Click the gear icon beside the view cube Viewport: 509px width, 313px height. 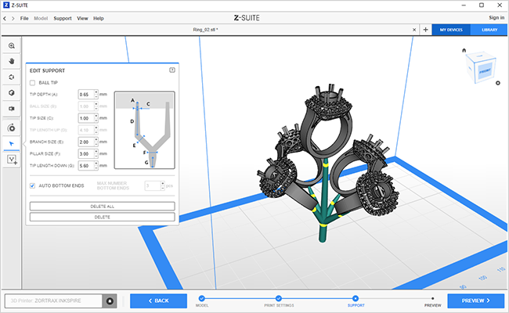(498, 83)
